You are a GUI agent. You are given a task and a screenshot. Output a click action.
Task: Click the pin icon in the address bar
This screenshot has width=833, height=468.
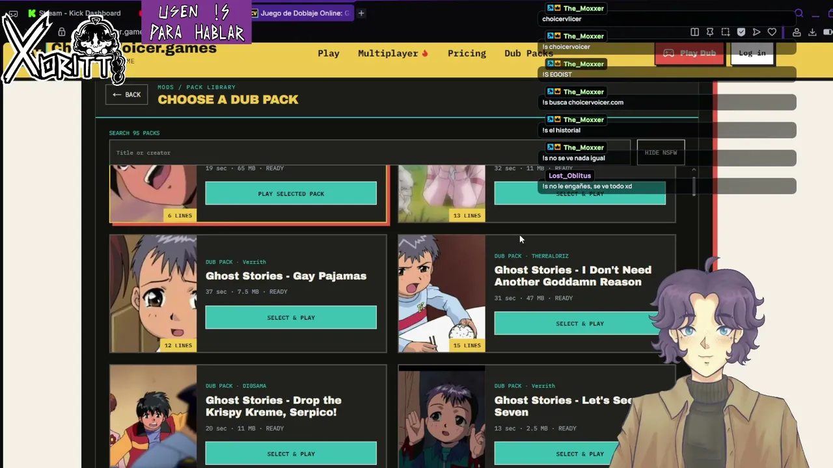click(x=710, y=32)
